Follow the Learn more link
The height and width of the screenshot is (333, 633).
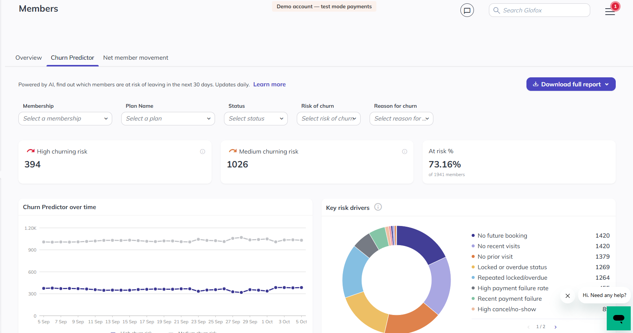269,84
